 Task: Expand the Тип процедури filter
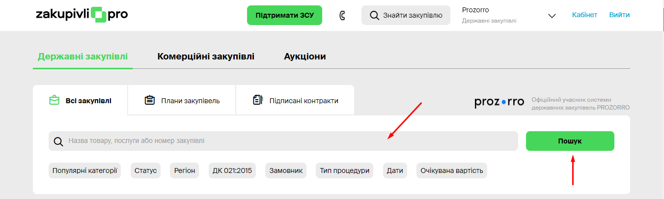(x=344, y=171)
